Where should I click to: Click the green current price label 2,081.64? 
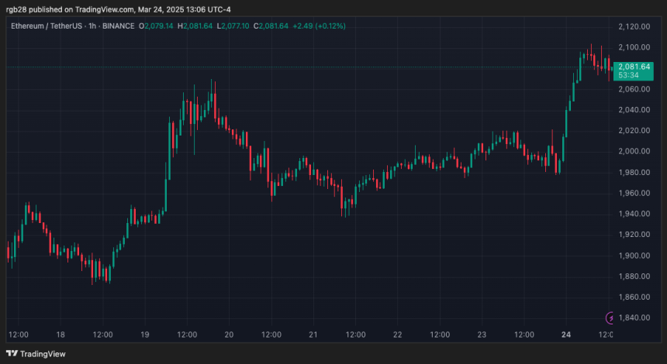tap(635, 66)
